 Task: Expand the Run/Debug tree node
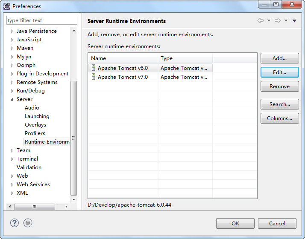pyautogui.click(x=12, y=91)
